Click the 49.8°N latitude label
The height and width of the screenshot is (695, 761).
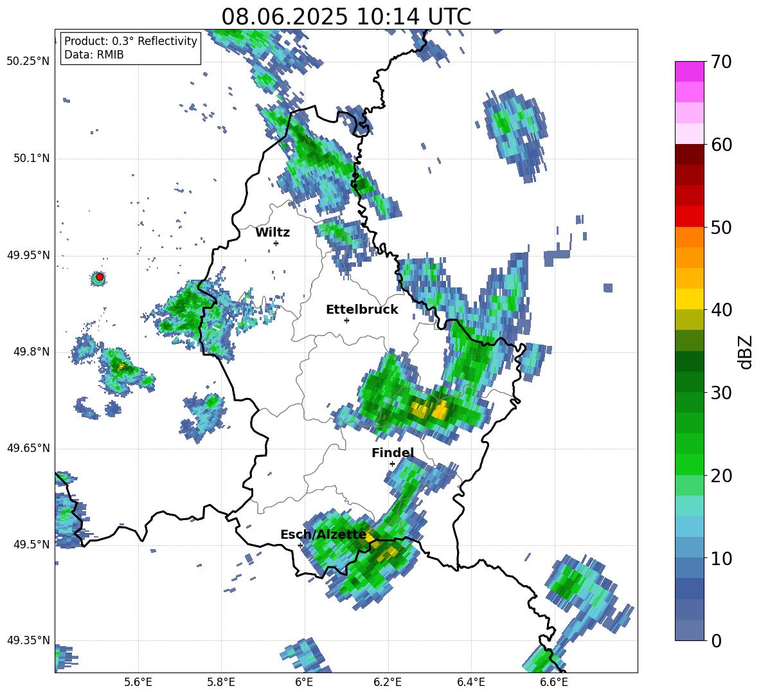(x=31, y=352)
